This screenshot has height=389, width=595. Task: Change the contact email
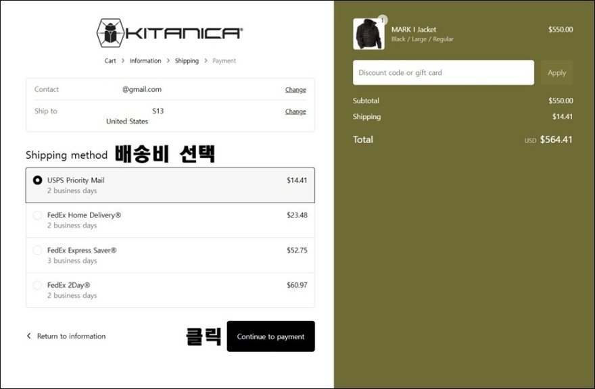point(295,89)
